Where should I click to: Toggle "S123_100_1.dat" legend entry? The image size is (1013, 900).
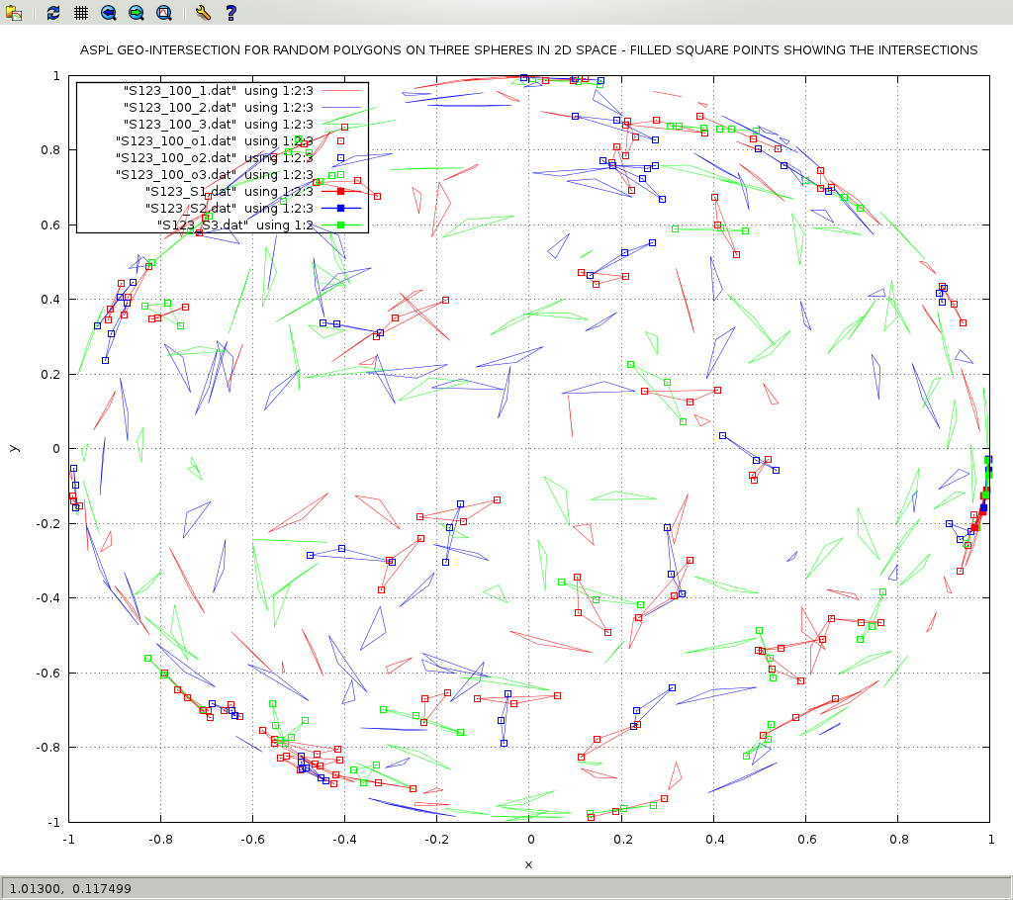179,90
